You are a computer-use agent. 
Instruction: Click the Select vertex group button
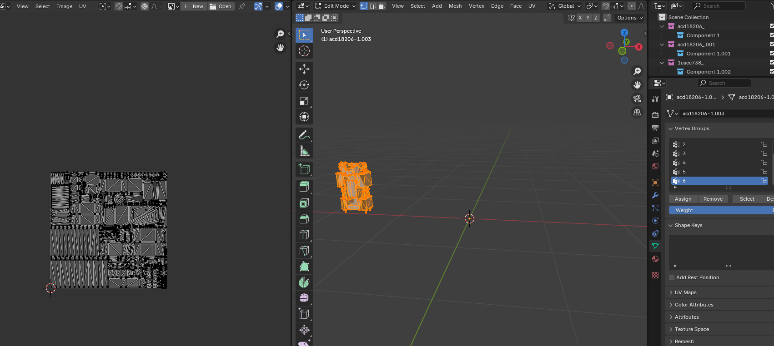click(x=747, y=199)
